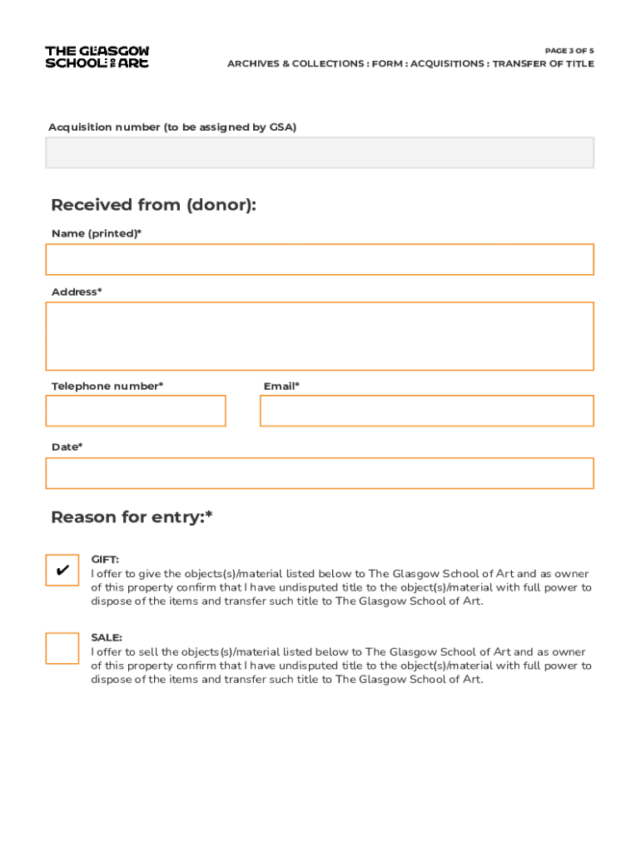641x853 pixels.
Task: Click the SALE: label text
Action: [x=107, y=637]
